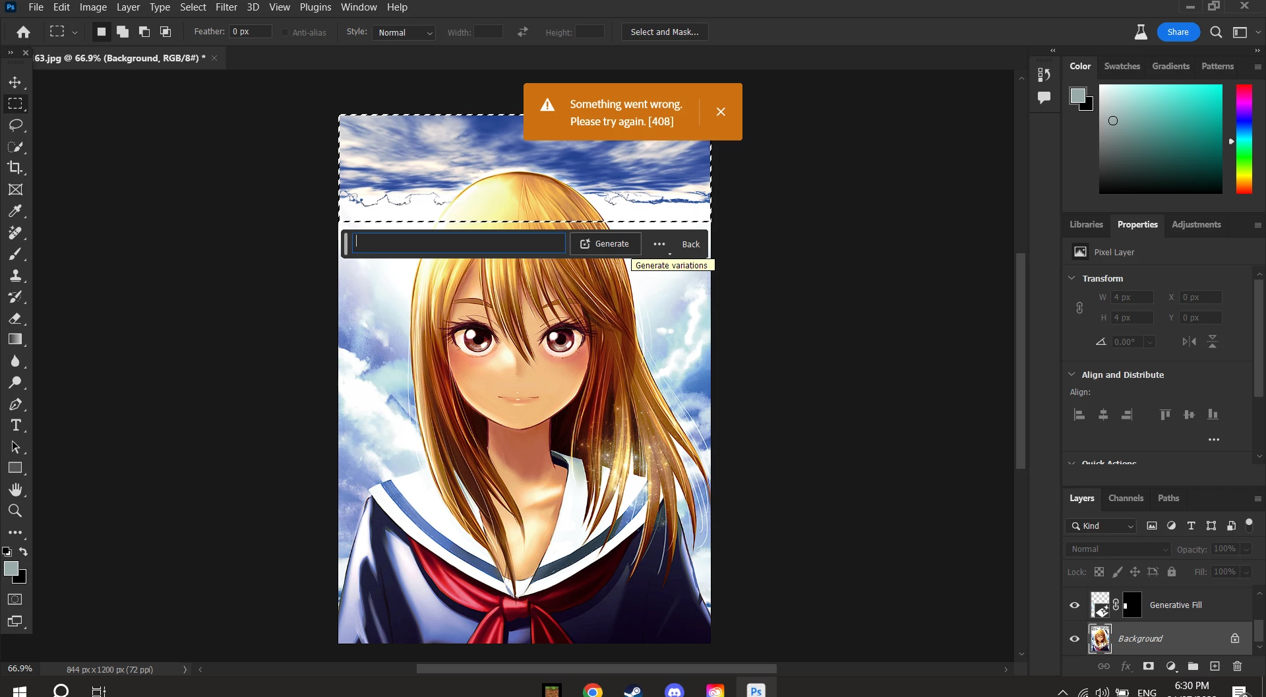Image resolution: width=1266 pixels, height=697 pixels.
Task: Hide the Generative Fill layer
Action: click(1075, 605)
